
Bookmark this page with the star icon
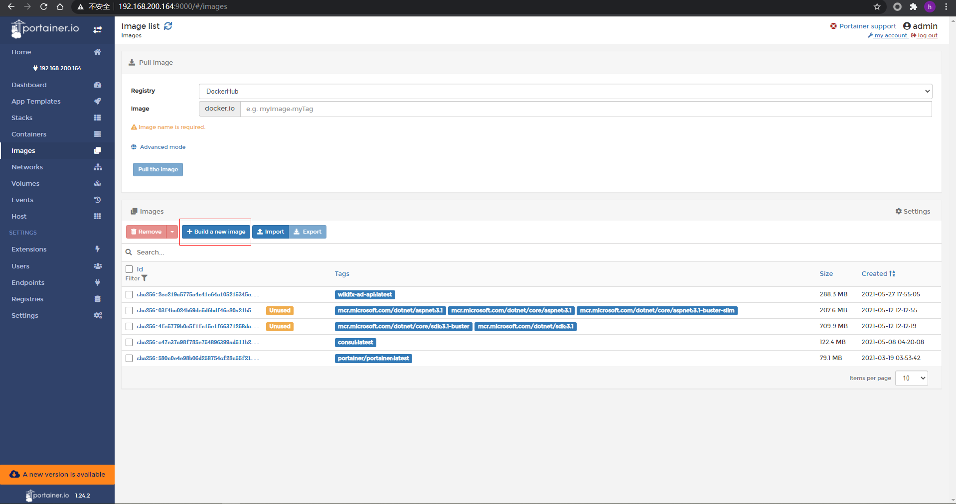[x=877, y=6]
